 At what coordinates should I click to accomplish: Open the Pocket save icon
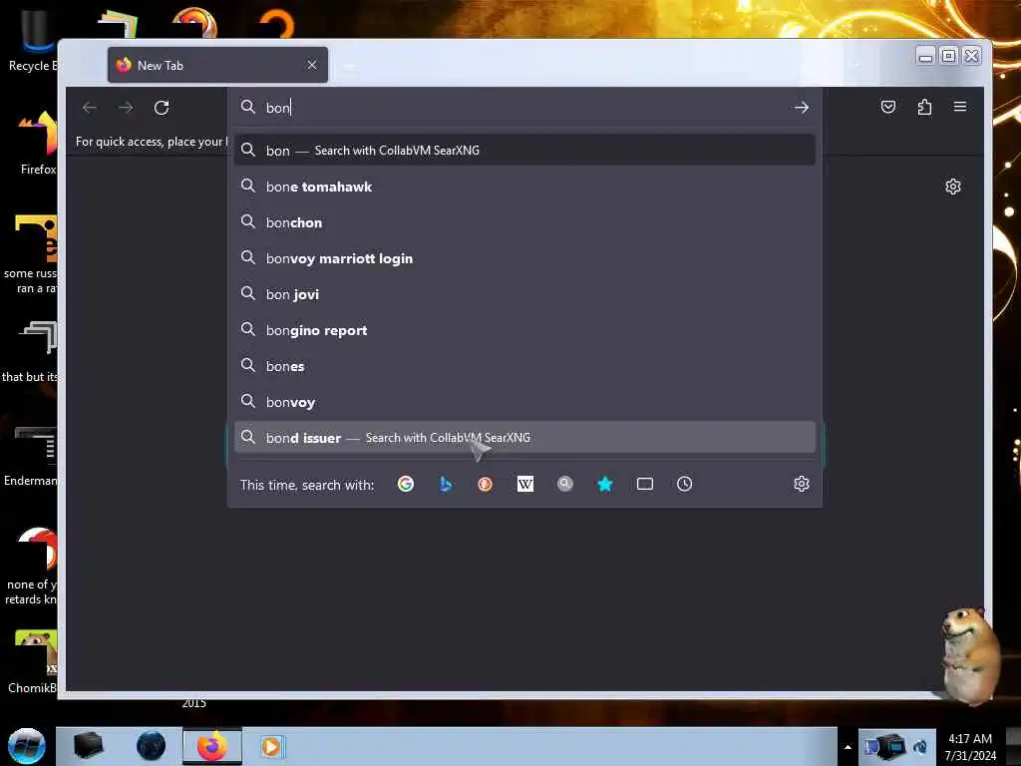coord(888,107)
